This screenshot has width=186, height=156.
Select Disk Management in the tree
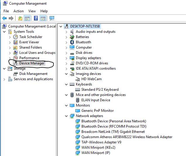click(33, 74)
